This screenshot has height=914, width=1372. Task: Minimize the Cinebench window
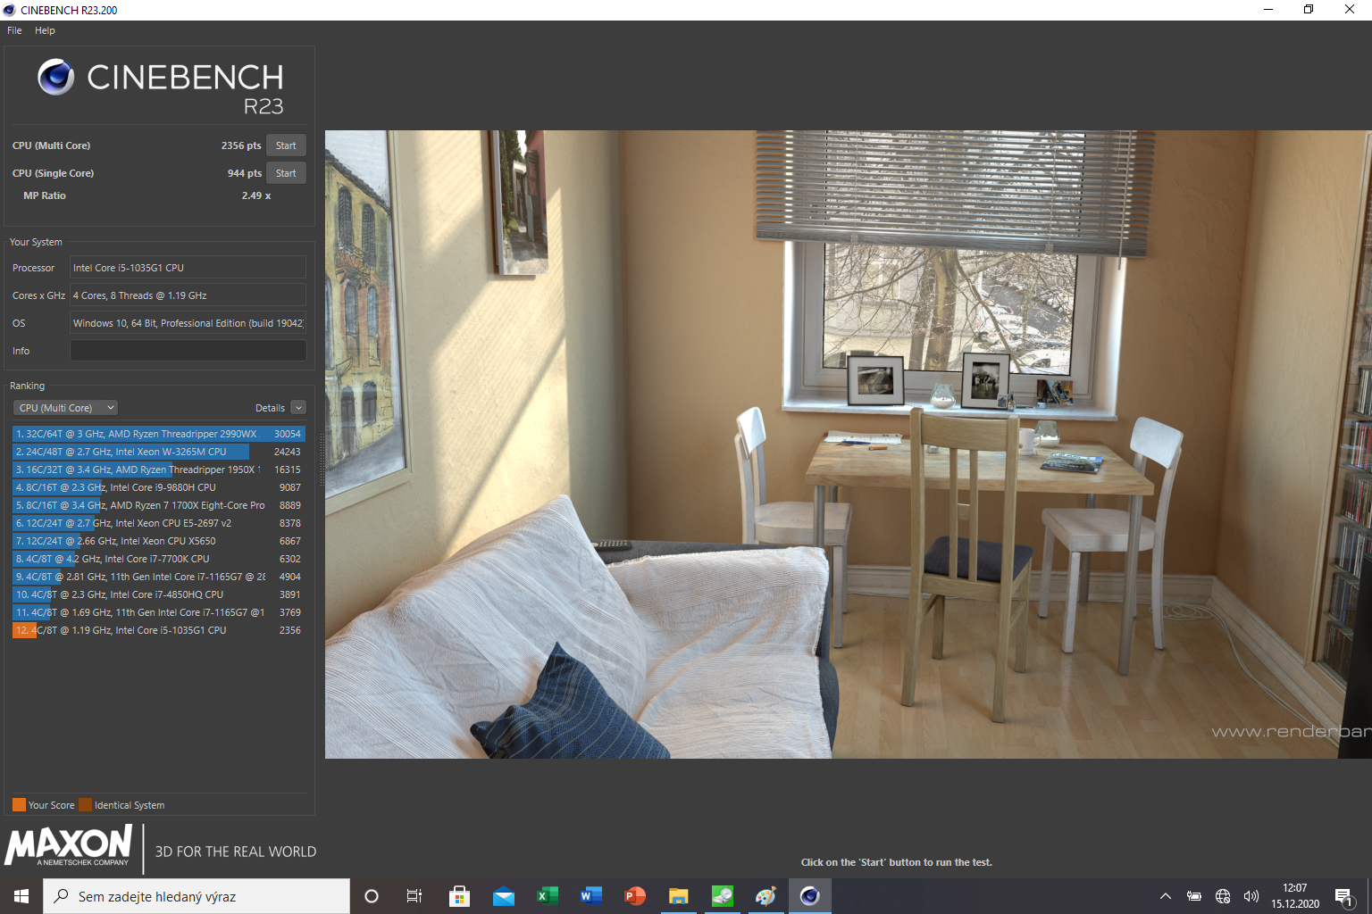(x=1268, y=10)
